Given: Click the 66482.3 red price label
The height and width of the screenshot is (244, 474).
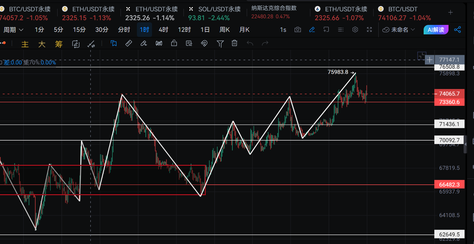Looking at the screenshot, I should coord(449,184).
